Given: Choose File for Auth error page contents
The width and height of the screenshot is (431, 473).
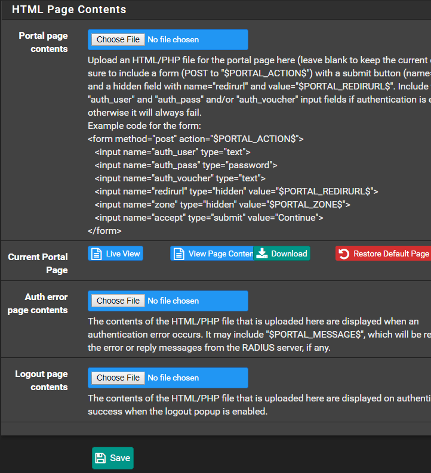Looking at the screenshot, I should tap(118, 301).
